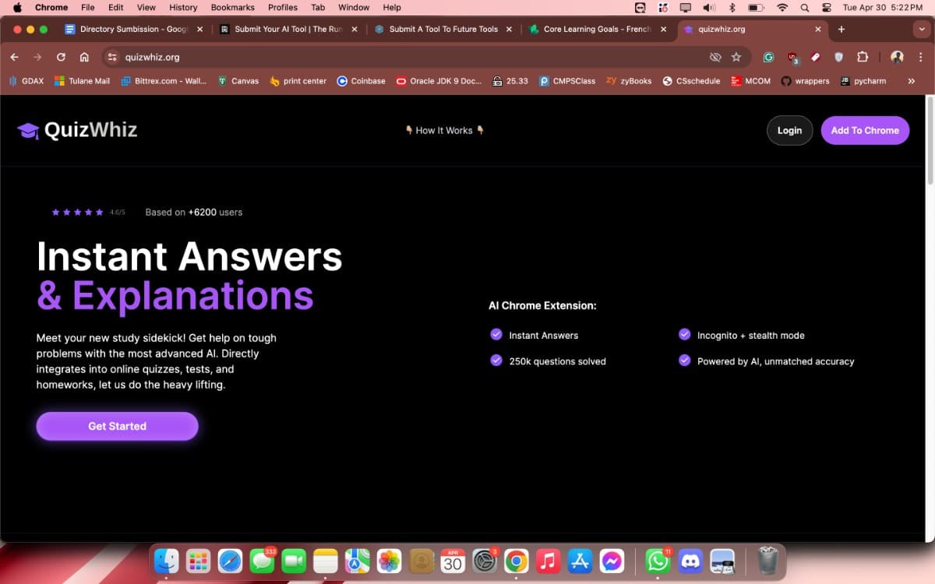Screen dimensions: 935x584
Task: Open the Grammarly extension icon
Action: point(768,57)
